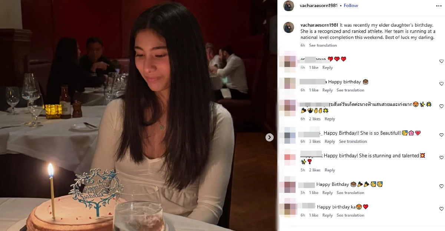The width and height of the screenshot is (445, 231).
Task: Like the 'She is so Beautiful!!' comment
Action: (x=441, y=135)
